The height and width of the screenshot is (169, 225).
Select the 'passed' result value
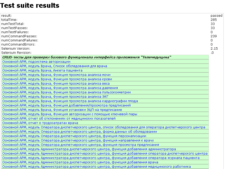click(x=216, y=15)
